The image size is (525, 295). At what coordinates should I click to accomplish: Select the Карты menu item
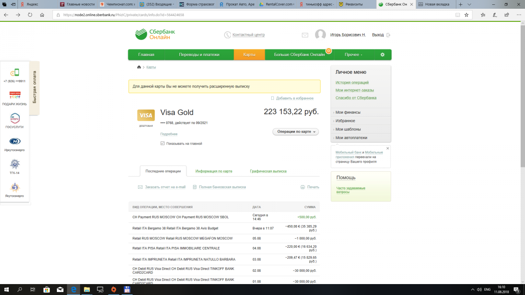click(249, 55)
